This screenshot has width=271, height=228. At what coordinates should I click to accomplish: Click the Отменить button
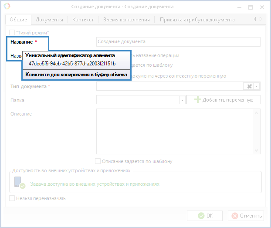coord(246,216)
